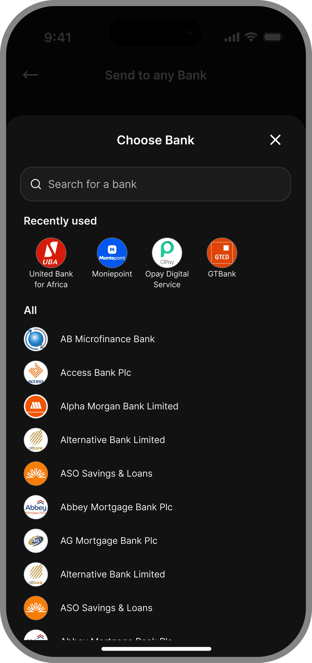Choose Access Bank Plc text
Image resolution: width=312 pixels, height=663 pixels.
click(x=96, y=373)
